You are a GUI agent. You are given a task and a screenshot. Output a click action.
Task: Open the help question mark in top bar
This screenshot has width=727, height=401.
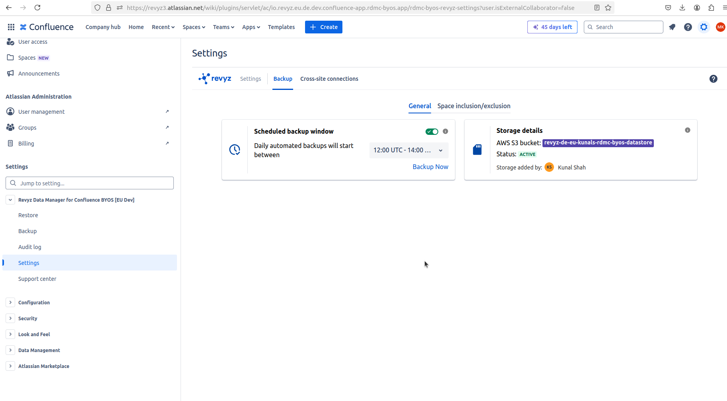688,27
